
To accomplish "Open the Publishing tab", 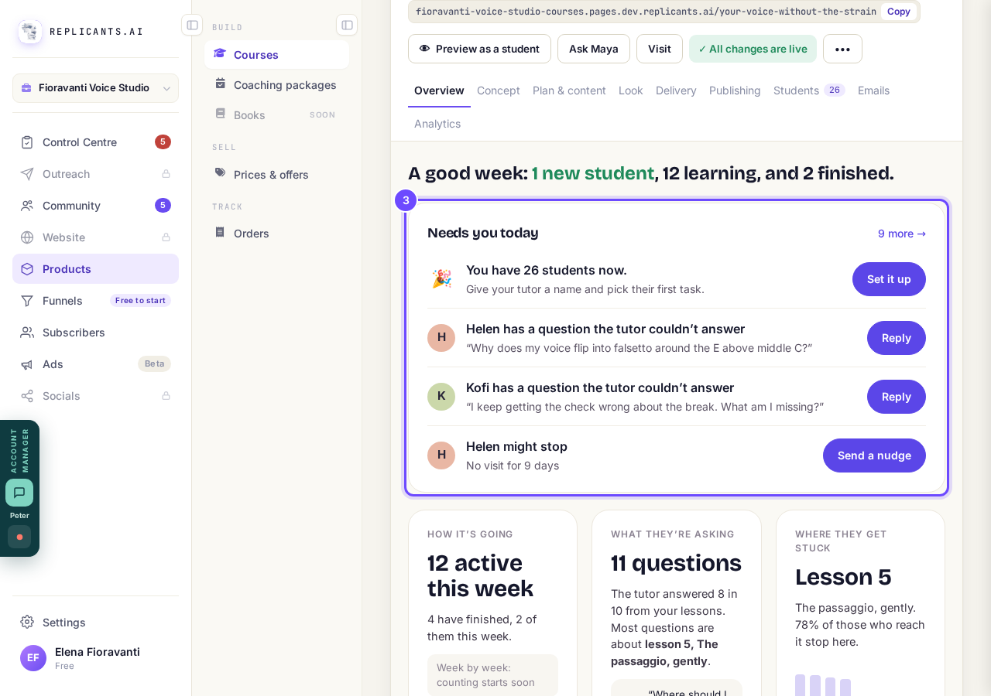I will click(x=735, y=90).
